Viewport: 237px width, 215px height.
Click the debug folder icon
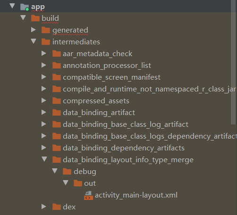point(67,171)
